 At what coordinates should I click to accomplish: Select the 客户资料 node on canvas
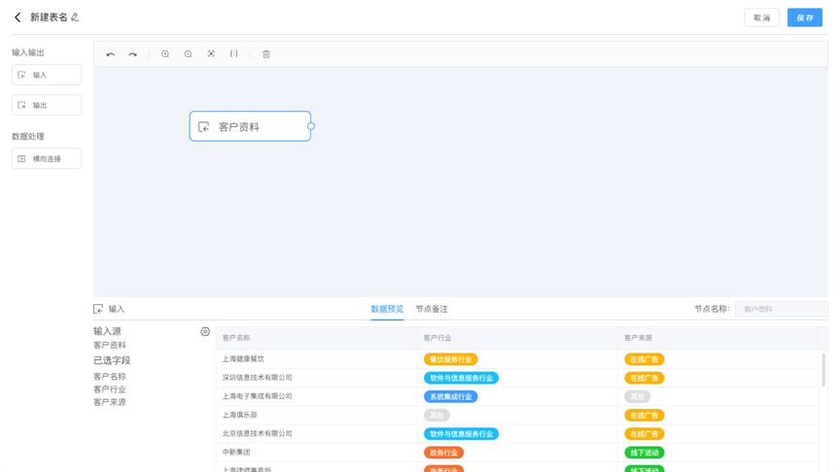[250, 126]
